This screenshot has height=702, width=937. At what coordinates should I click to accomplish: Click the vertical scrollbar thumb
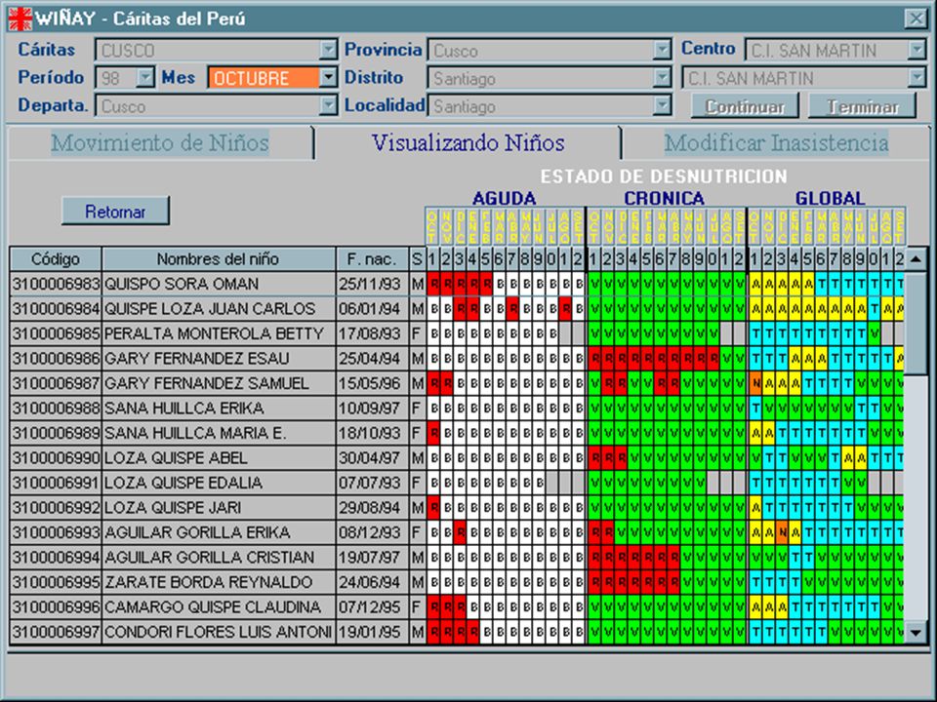tap(916, 323)
